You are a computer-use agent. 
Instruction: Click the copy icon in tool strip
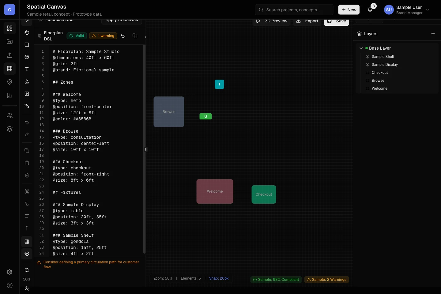click(27, 151)
